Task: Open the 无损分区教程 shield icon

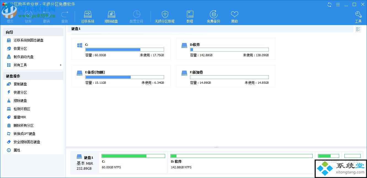Action: (x=165, y=14)
